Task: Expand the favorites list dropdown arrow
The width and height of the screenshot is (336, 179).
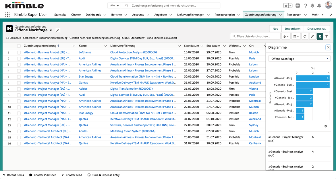Action: click(x=290, y=6)
